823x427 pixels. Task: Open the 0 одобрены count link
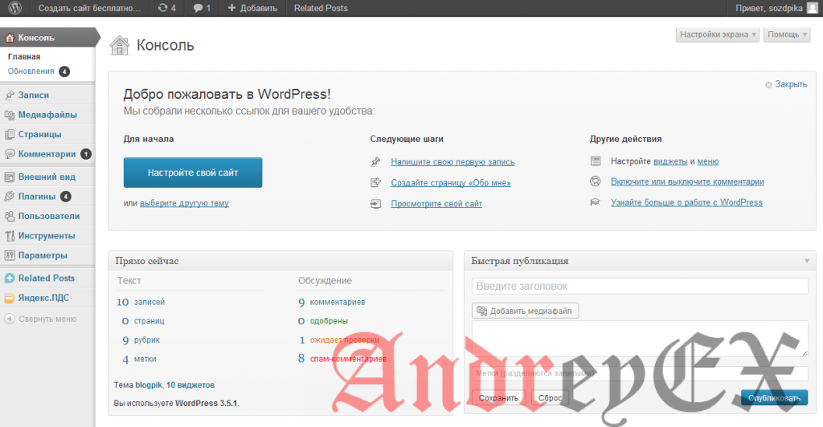323,320
